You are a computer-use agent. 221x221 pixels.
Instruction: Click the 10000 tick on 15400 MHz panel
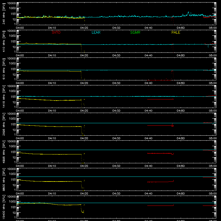12,197
